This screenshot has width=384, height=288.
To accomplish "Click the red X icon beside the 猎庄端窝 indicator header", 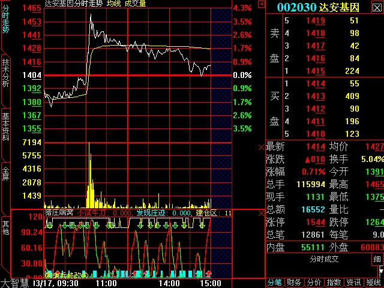I will click(x=262, y=214).
